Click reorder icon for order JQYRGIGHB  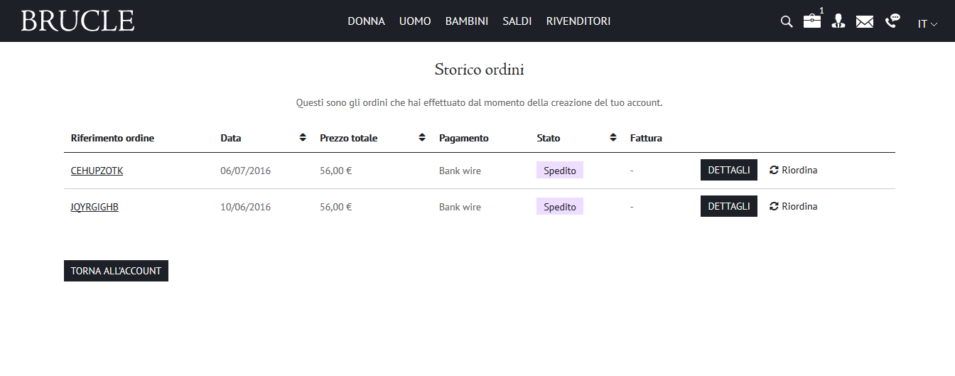tap(774, 206)
